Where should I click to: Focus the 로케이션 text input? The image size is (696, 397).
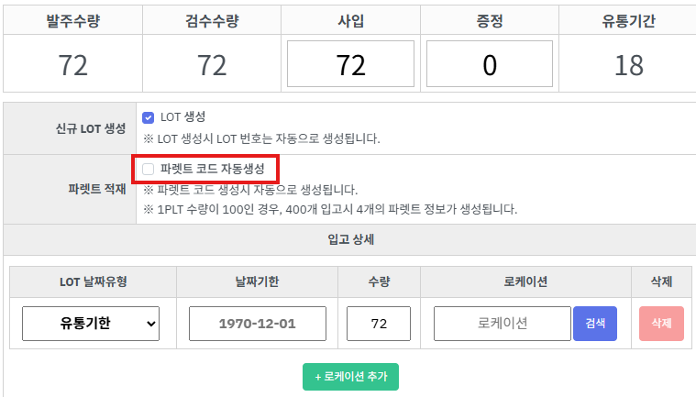(502, 324)
